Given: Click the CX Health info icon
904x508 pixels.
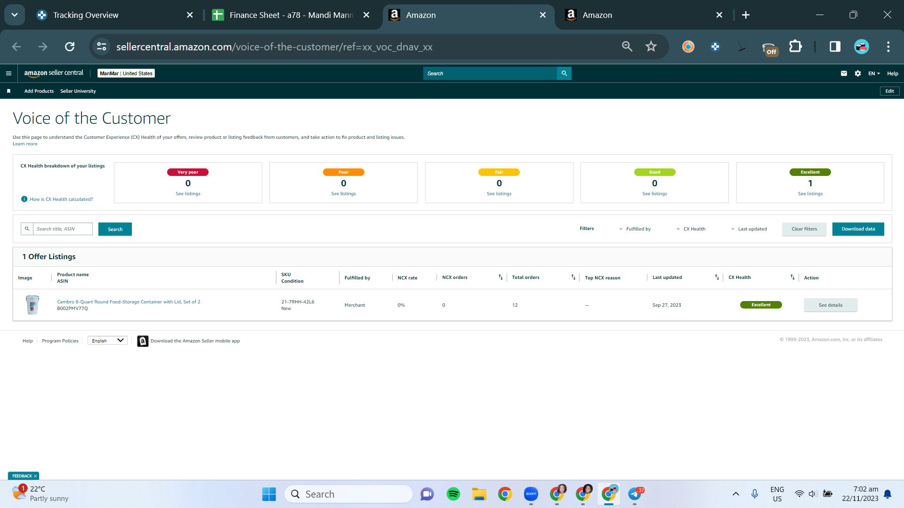Looking at the screenshot, I should [x=24, y=199].
